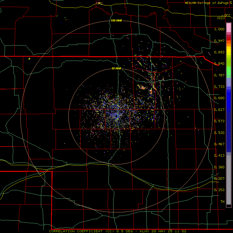Image resolution: width=233 pixels, height=233 pixels.
Task: Click the DCC label above the legend
Action: click(227, 15)
